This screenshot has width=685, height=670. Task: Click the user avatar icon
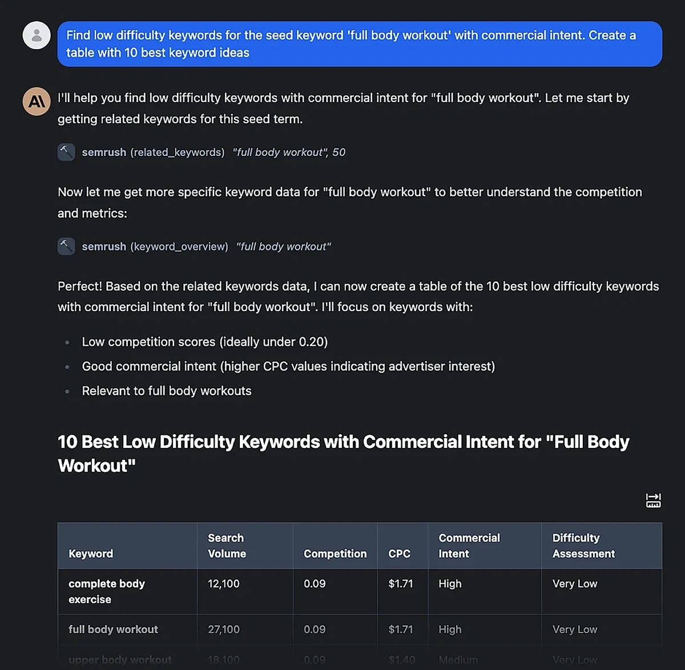pyautogui.click(x=37, y=35)
